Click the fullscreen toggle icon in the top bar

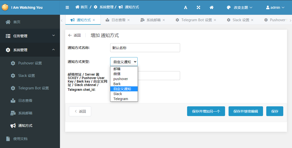coord(198,7)
